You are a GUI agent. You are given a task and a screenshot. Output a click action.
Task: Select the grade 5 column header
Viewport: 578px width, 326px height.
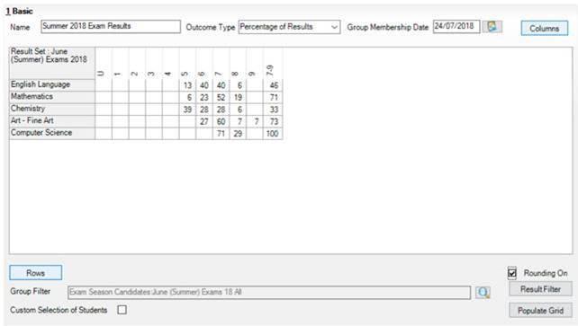(187, 63)
